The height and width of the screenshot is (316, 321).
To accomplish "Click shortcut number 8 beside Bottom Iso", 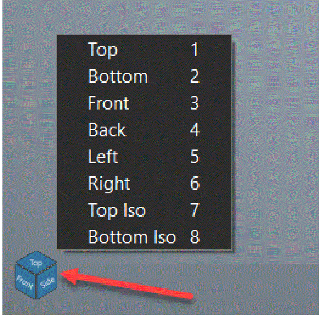I will pyautogui.click(x=195, y=237).
